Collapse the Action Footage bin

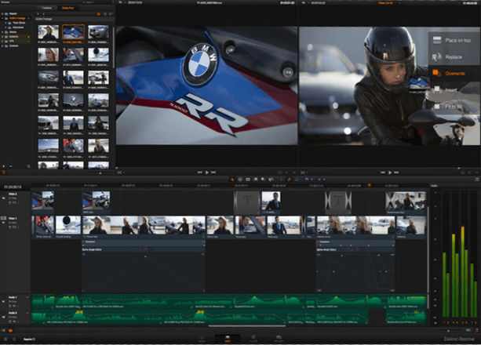tap(2, 18)
